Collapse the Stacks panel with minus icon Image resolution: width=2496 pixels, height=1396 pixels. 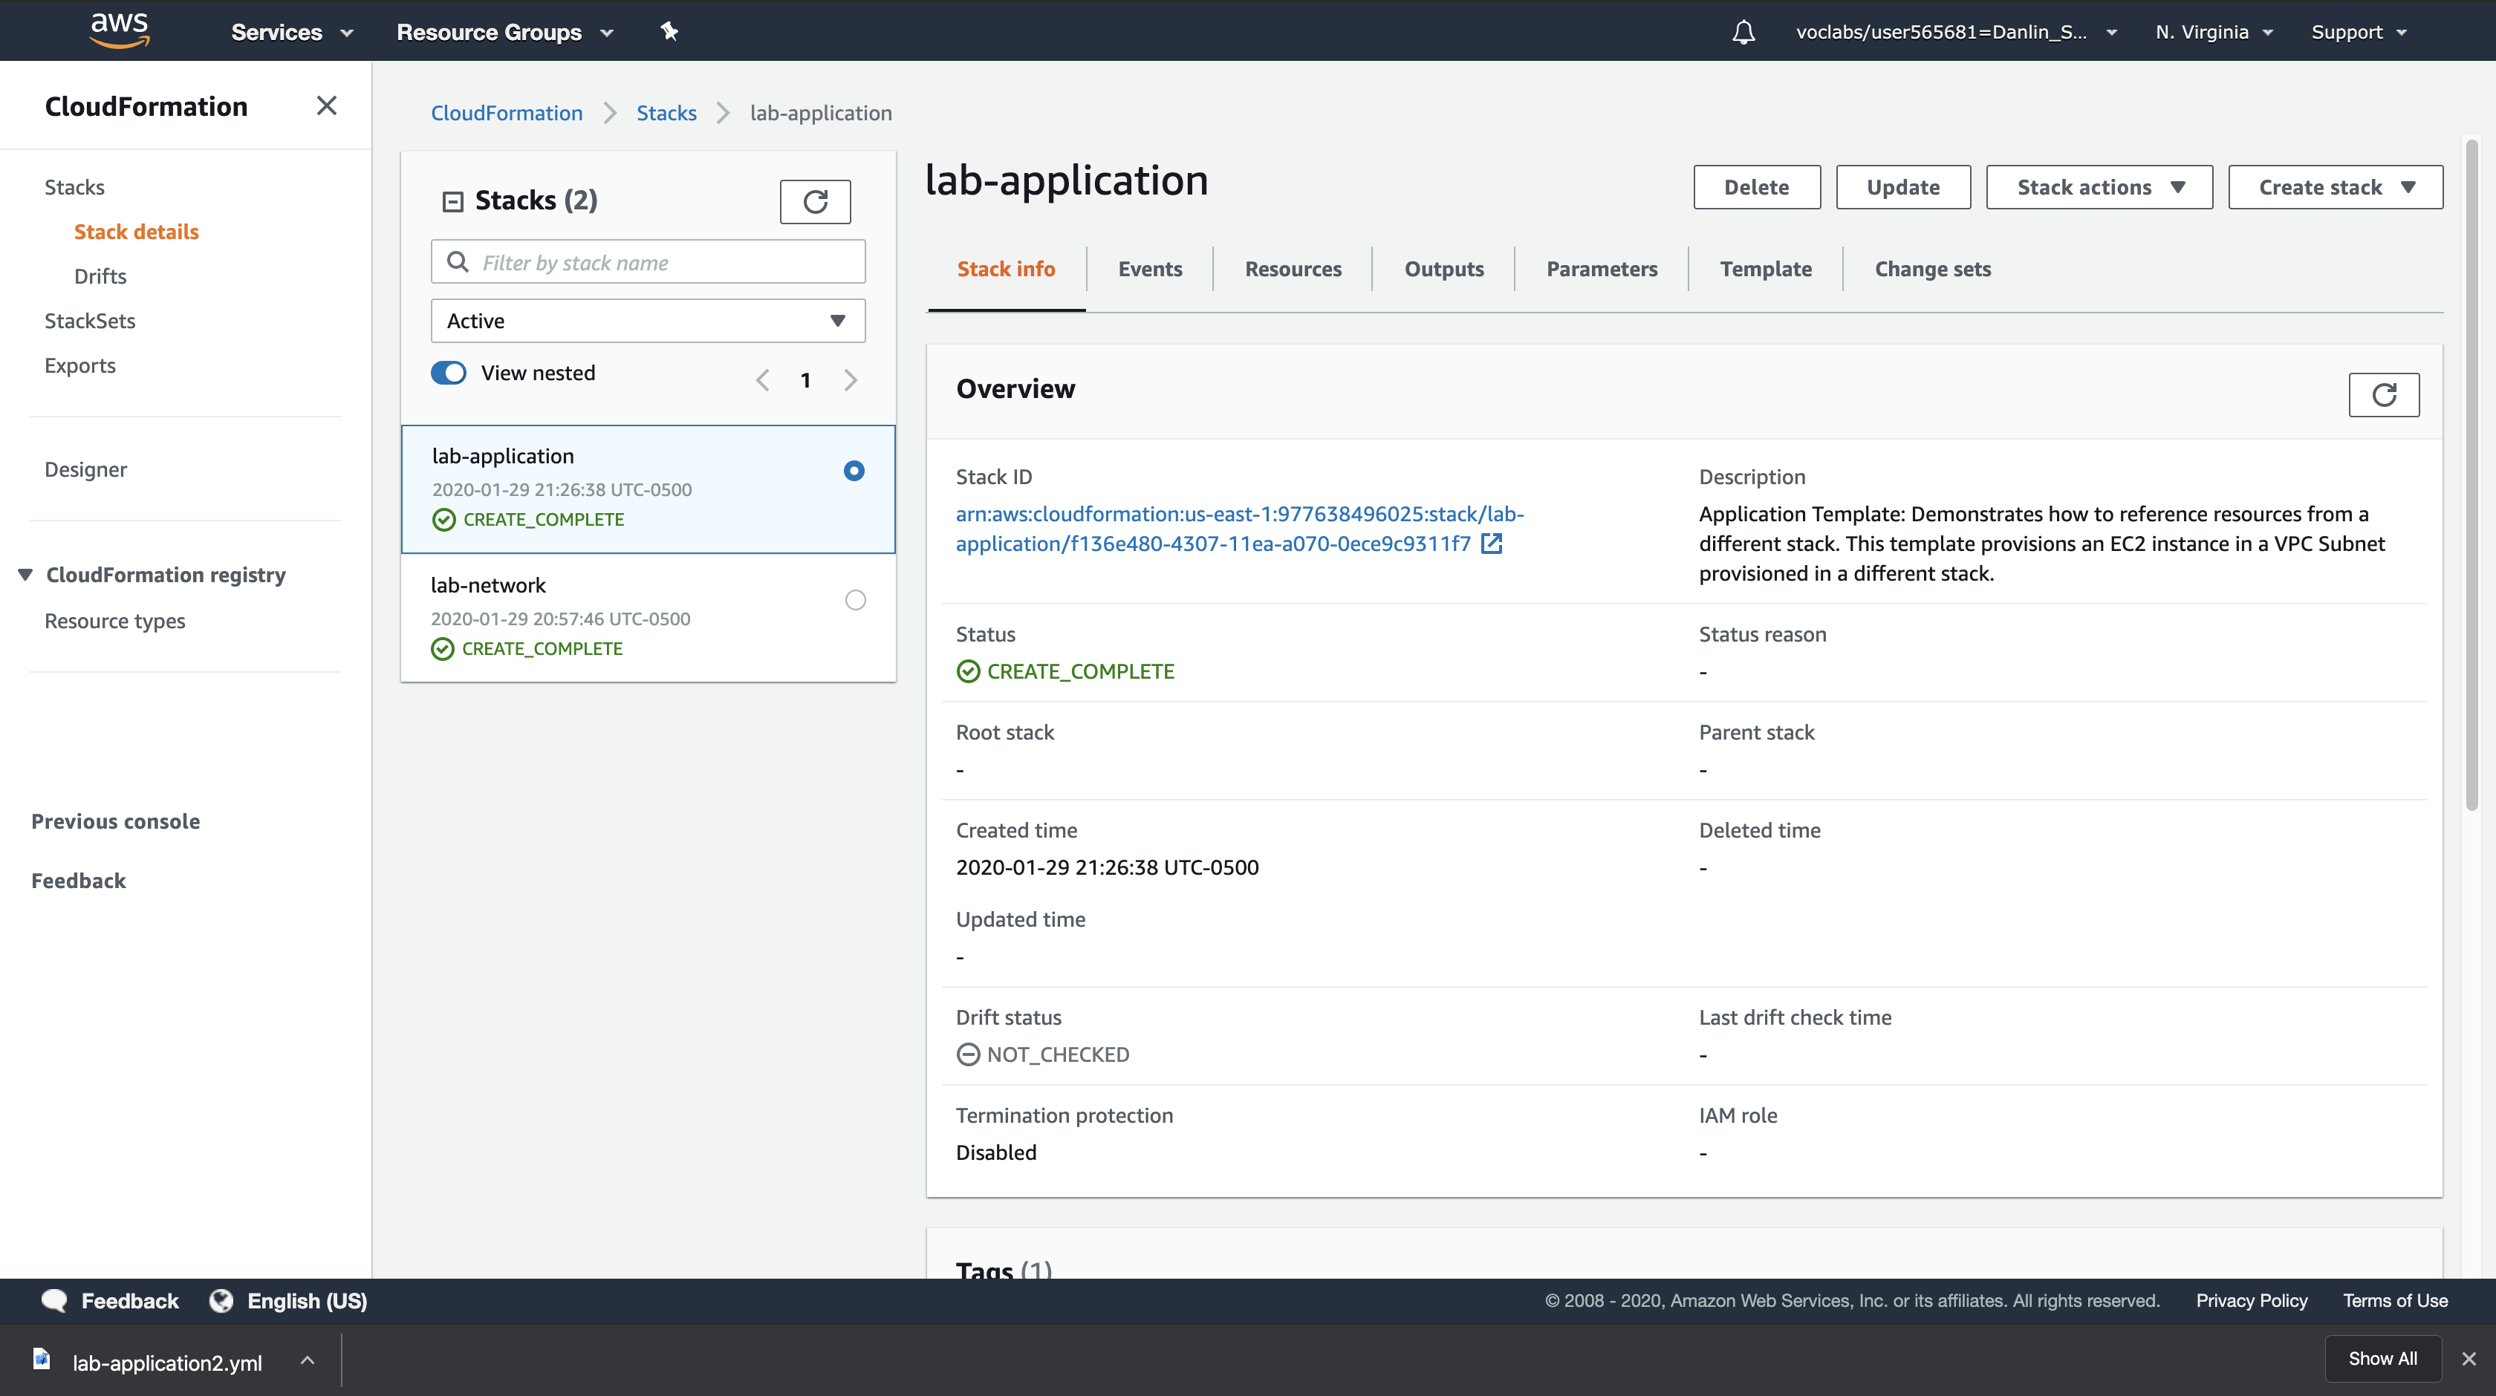point(452,201)
